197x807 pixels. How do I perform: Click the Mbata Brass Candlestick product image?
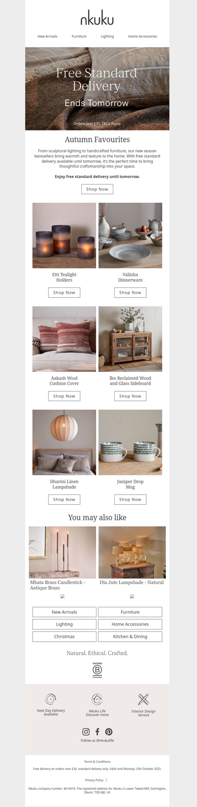(x=63, y=552)
